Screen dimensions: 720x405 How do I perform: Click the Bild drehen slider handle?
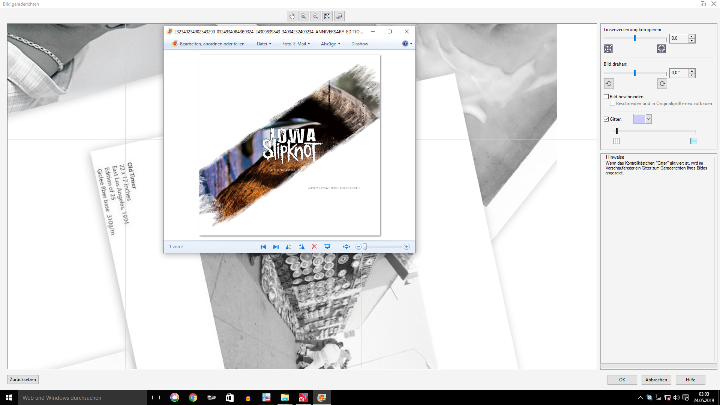tap(634, 73)
